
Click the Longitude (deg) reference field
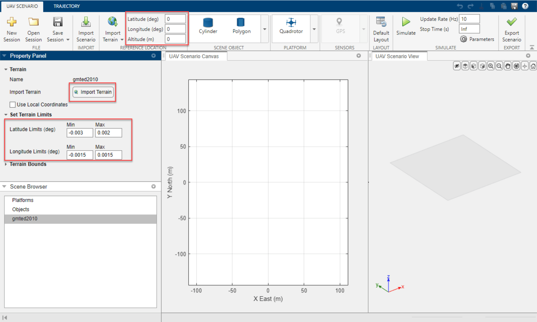point(175,29)
